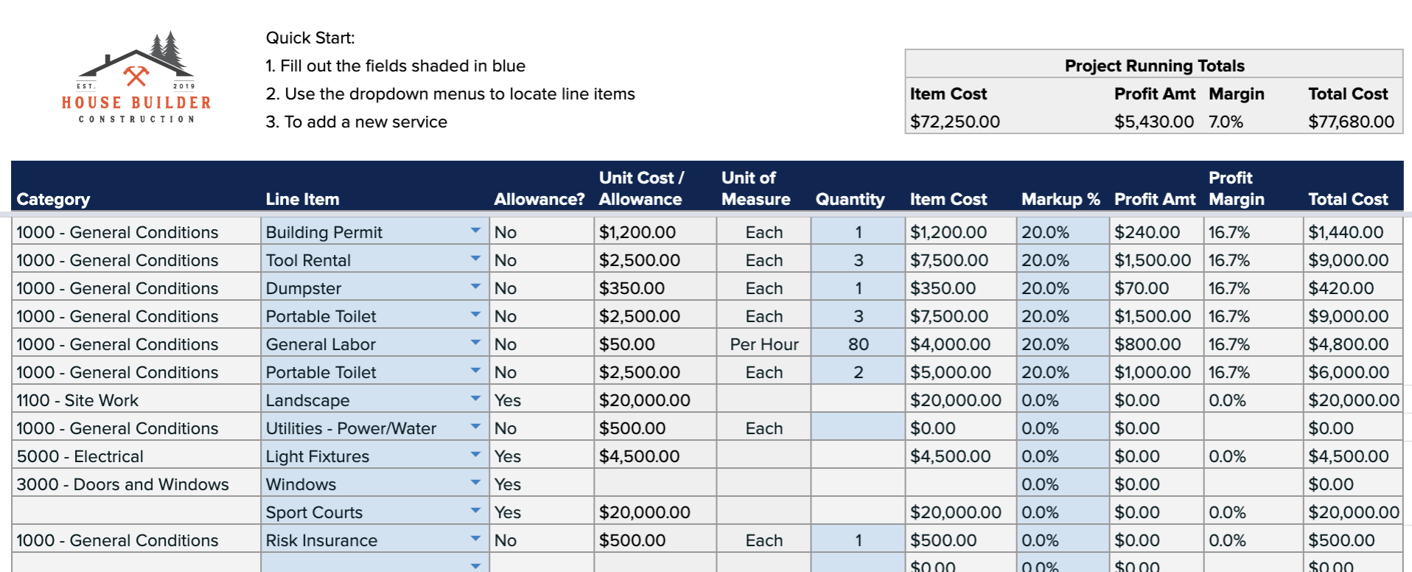
Task: Select the Quantity cell for Tool Rental
Action: (x=858, y=259)
